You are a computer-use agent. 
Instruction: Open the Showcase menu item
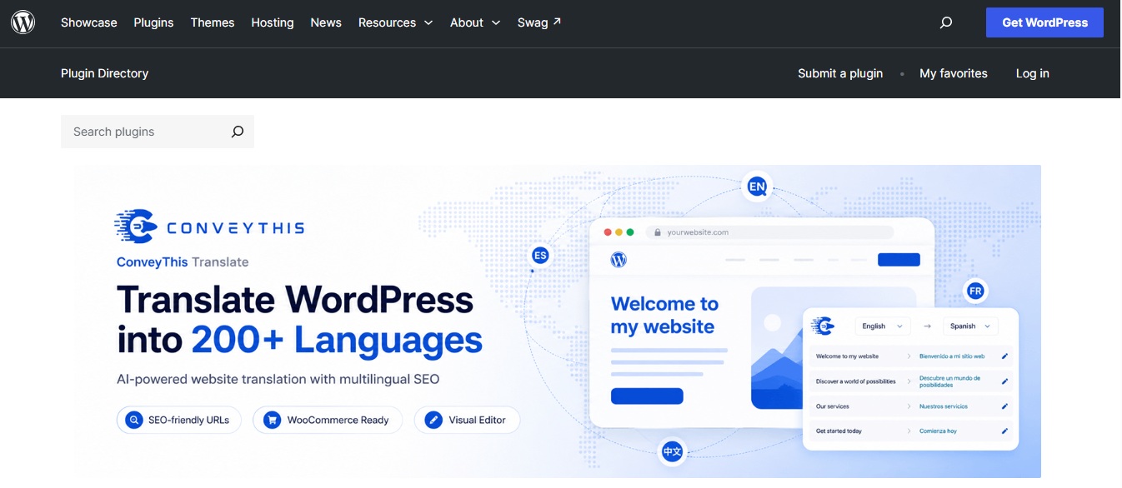click(88, 22)
